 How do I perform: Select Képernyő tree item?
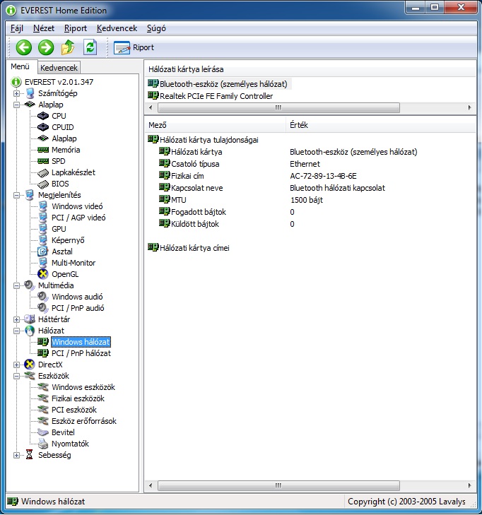click(x=68, y=240)
